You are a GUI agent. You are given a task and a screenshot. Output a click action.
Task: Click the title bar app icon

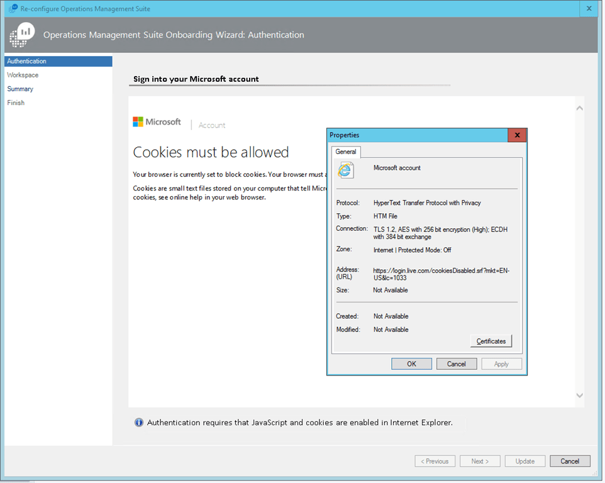(x=13, y=8)
